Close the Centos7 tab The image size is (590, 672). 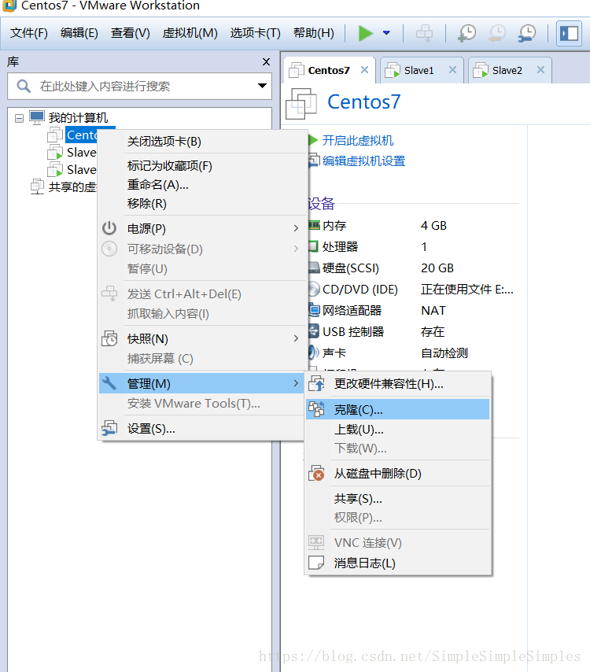coord(365,69)
